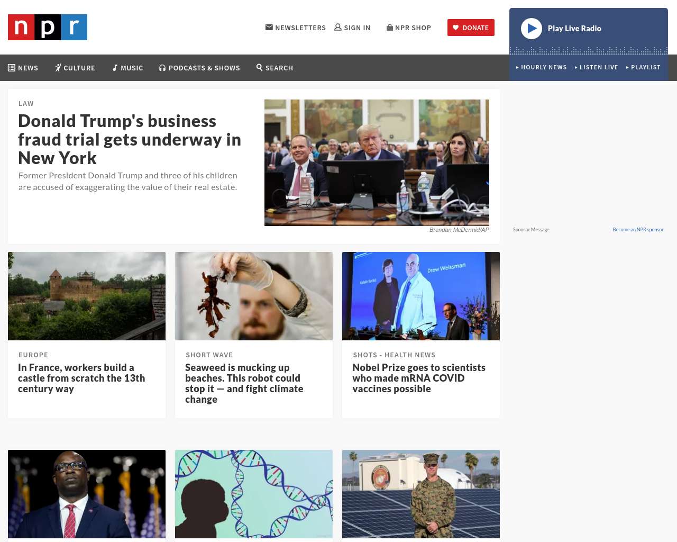Screen dimensions: 677x542
Task: Start Play Live Radio playback
Action: (x=532, y=29)
